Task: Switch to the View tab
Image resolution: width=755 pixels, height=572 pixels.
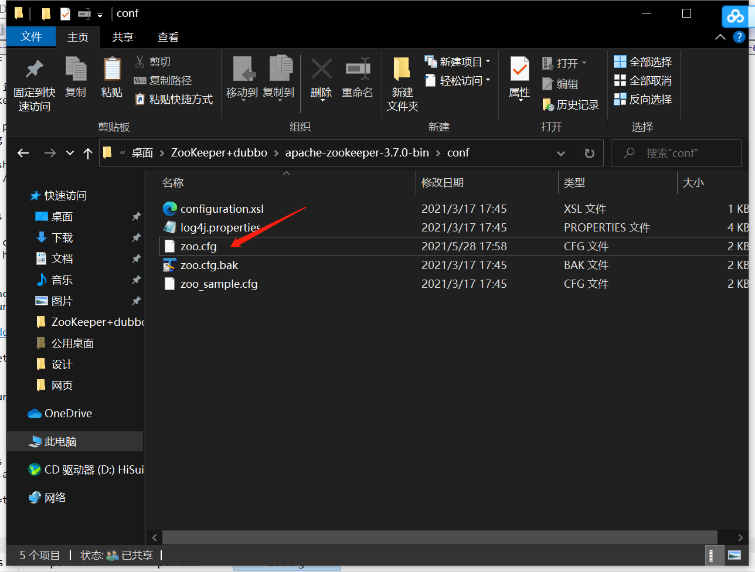Action: pos(168,37)
